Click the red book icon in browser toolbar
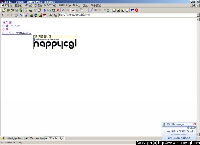This screenshot has height=145, width=200. (x=44, y=15)
